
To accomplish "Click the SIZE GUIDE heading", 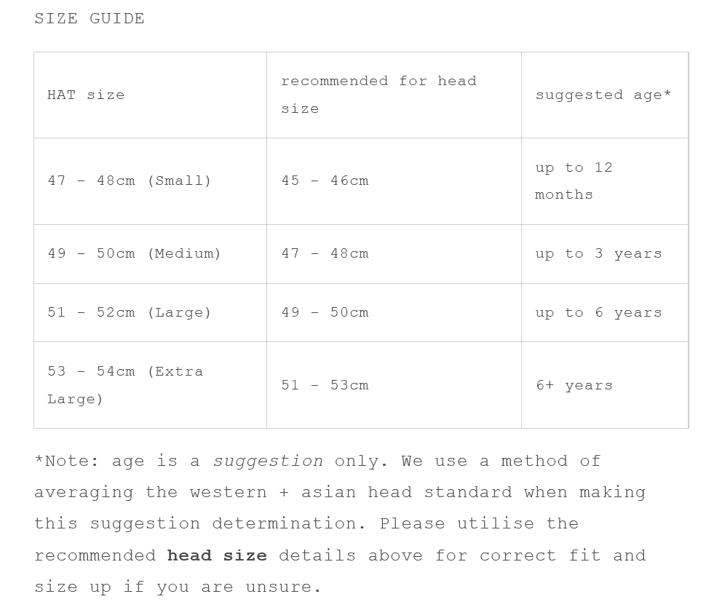I will pyautogui.click(x=90, y=19).
